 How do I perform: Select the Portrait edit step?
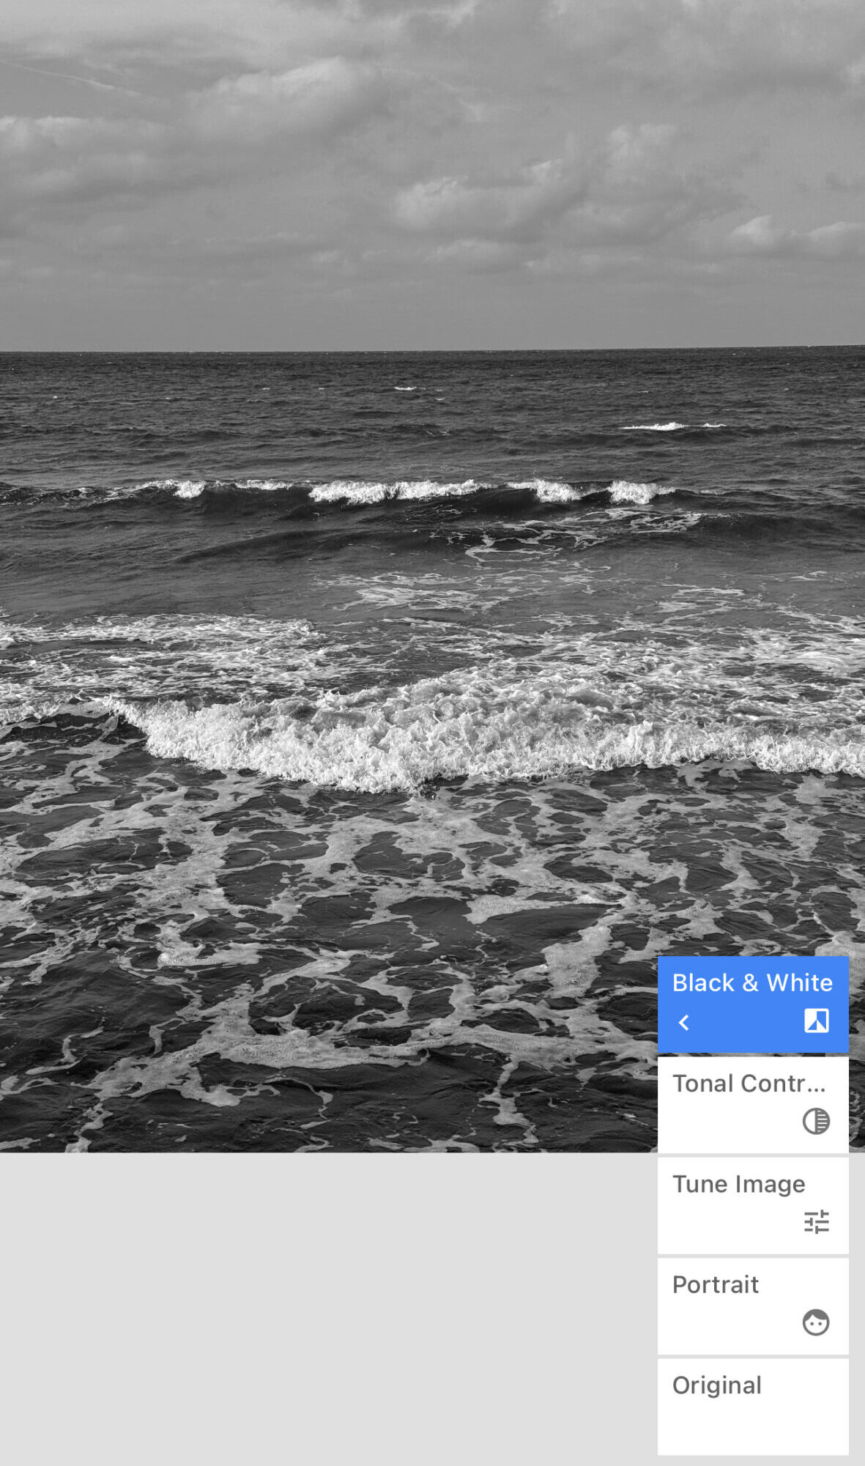point(753,1306)
